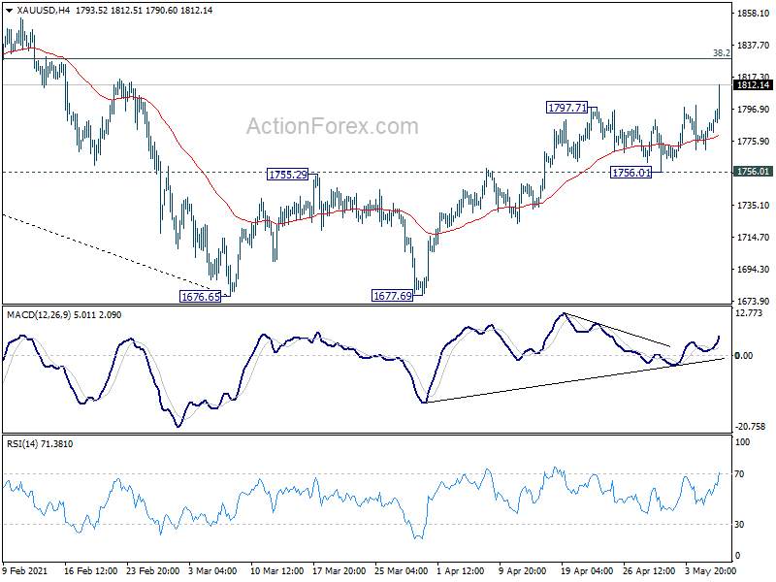Viewport: 776px width, 582px height.
Task: Click the RSI 100 scale value
Action: [742, 442]
